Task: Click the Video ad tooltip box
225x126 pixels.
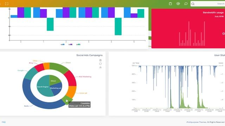Action: (79, 105)
